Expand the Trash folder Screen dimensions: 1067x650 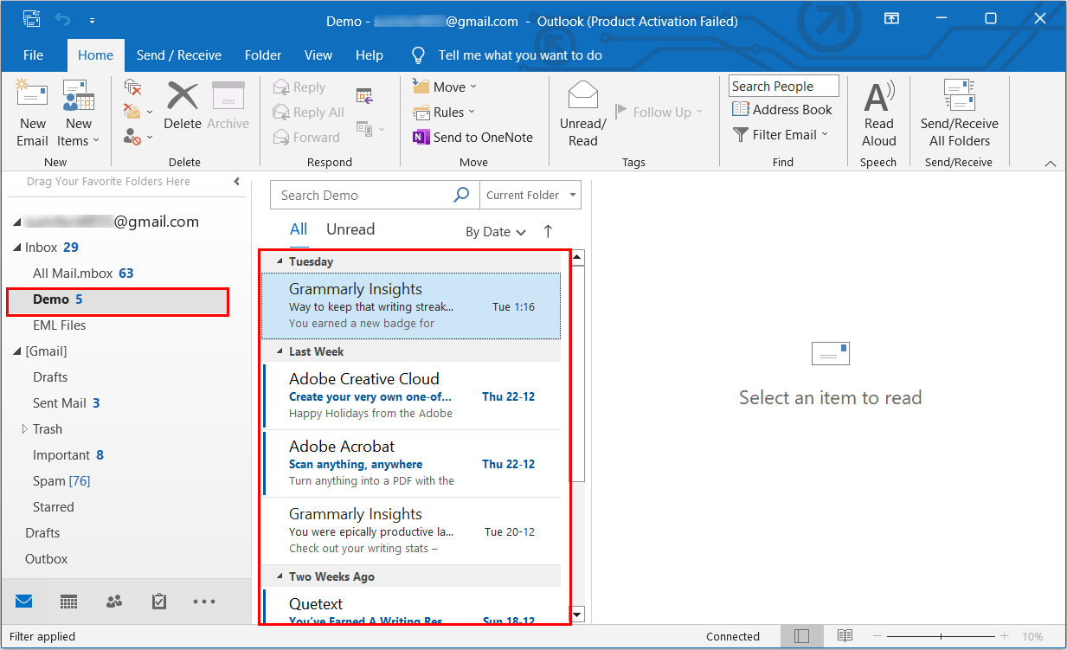coord(25,429)
